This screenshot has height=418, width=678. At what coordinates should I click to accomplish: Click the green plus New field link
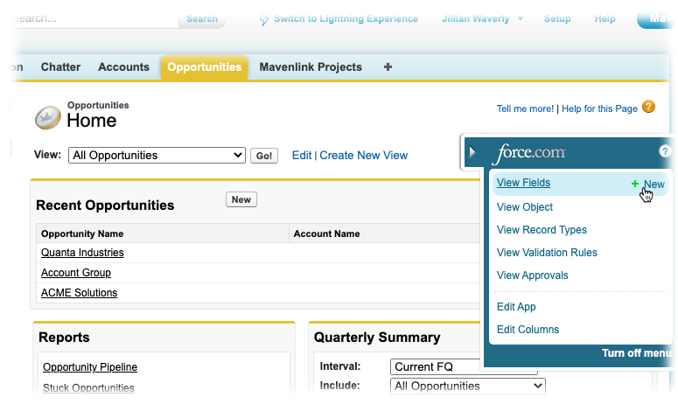click(x=647, y=185)
